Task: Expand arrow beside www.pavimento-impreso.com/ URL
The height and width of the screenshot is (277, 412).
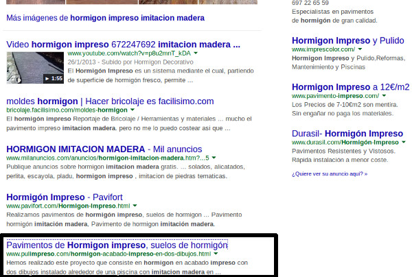Action: [384, 95]
